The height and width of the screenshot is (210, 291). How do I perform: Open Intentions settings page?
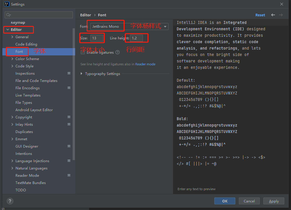(x=24, y=153)
